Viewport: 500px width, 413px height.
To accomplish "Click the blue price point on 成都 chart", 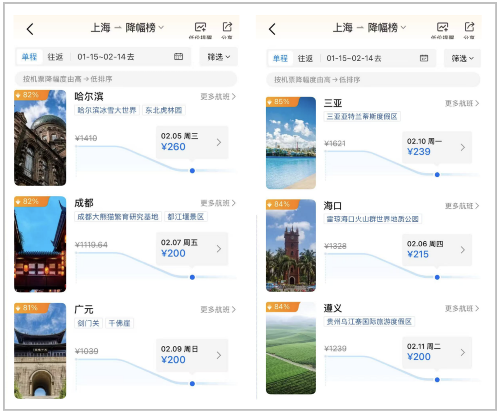I will (x=192, y=277).
